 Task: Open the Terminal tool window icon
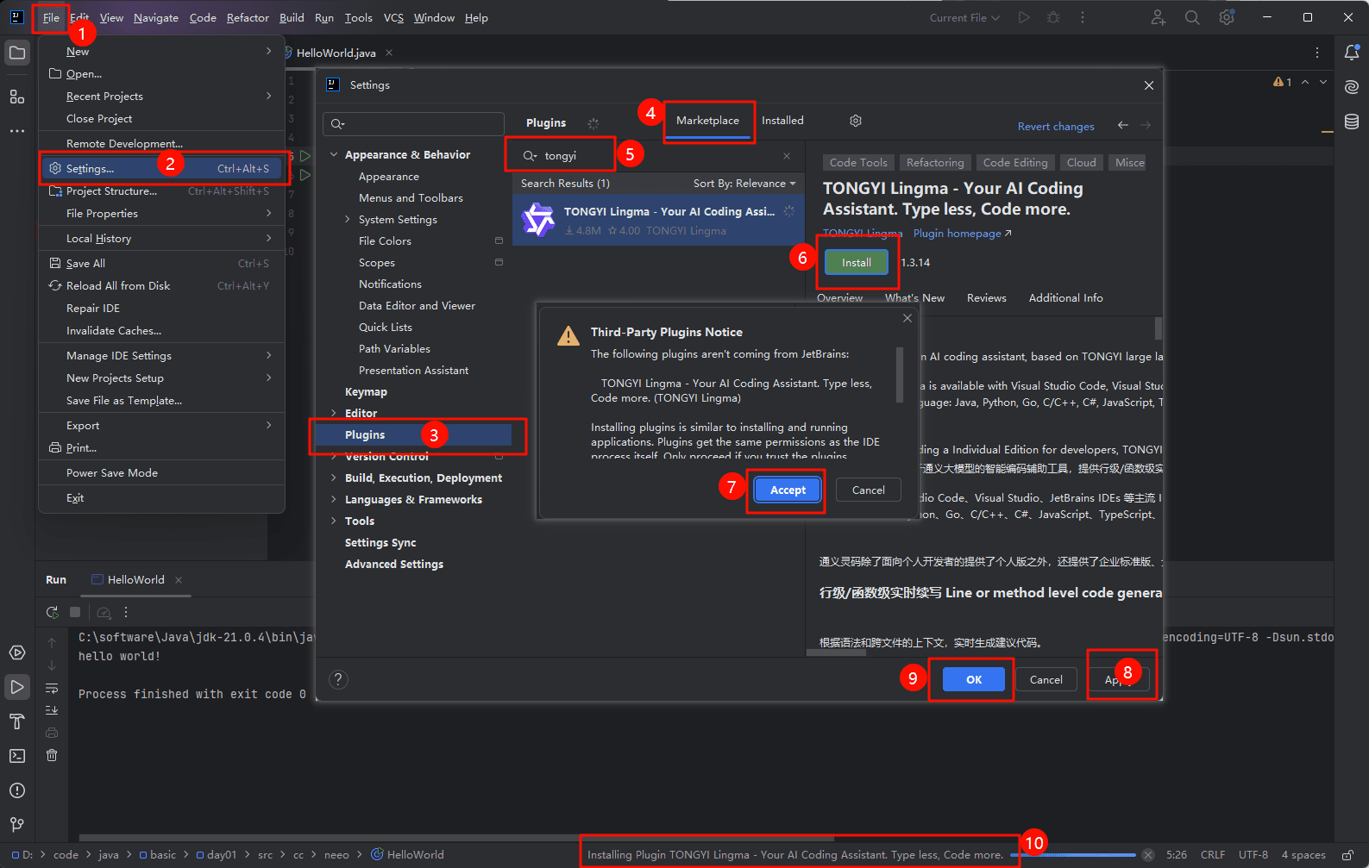(16, 756)
